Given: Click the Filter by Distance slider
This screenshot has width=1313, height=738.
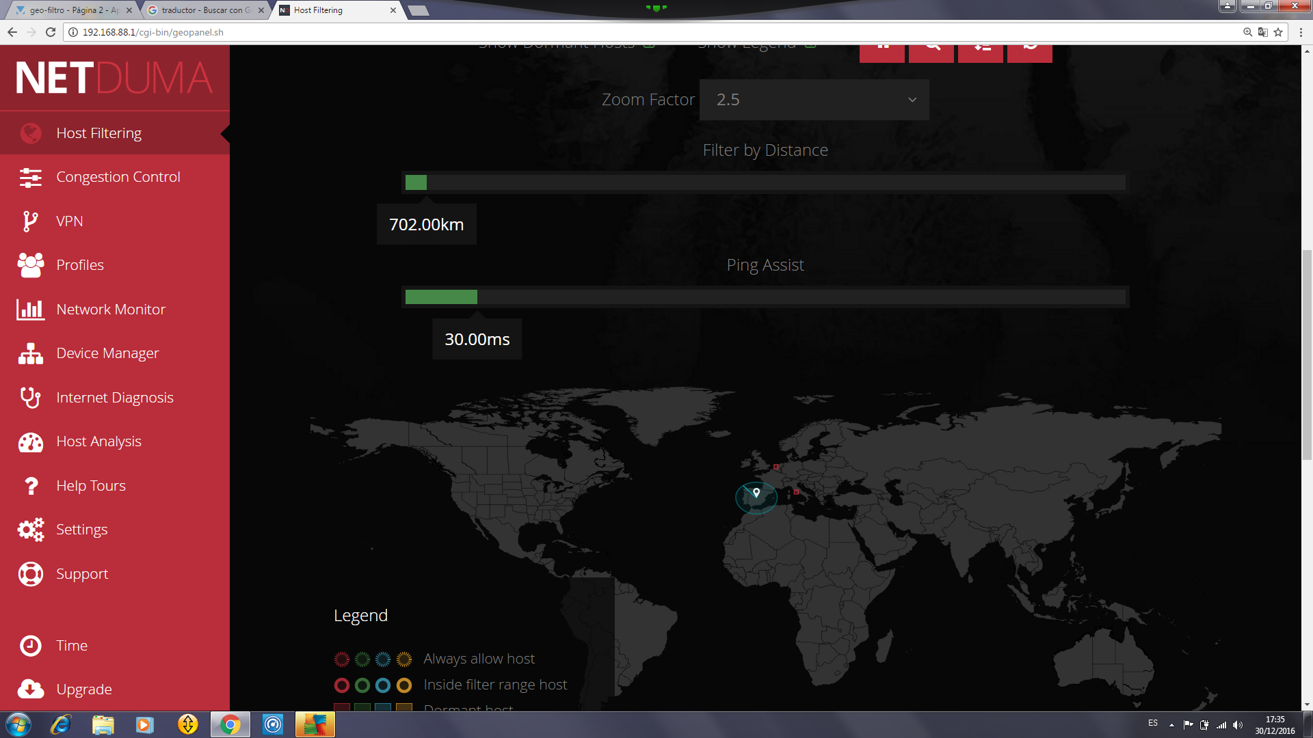Looking at the screenshot, I should [x=765, y=182].
